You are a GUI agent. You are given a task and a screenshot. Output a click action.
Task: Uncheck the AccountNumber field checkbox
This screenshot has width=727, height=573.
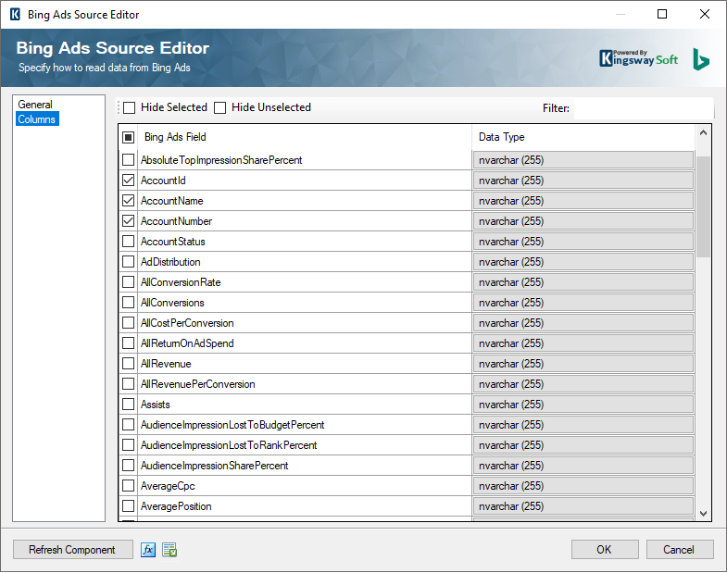tap(129, 221)
